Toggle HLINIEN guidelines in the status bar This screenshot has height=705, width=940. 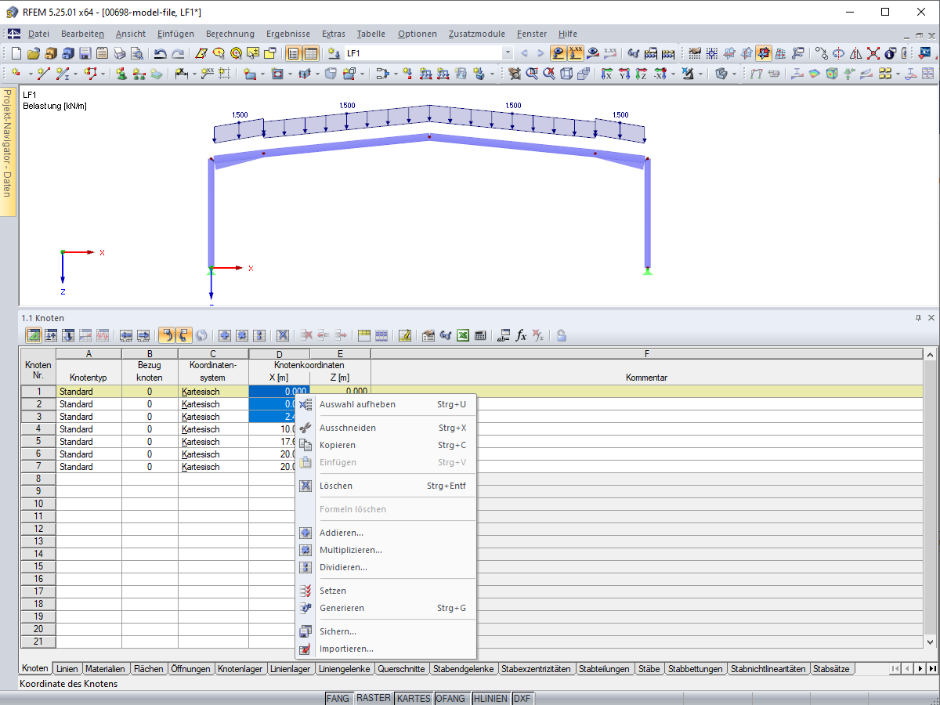(490, 698)
